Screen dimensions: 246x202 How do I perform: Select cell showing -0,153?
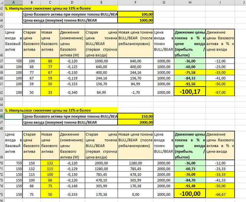click(x=72, y=84)
